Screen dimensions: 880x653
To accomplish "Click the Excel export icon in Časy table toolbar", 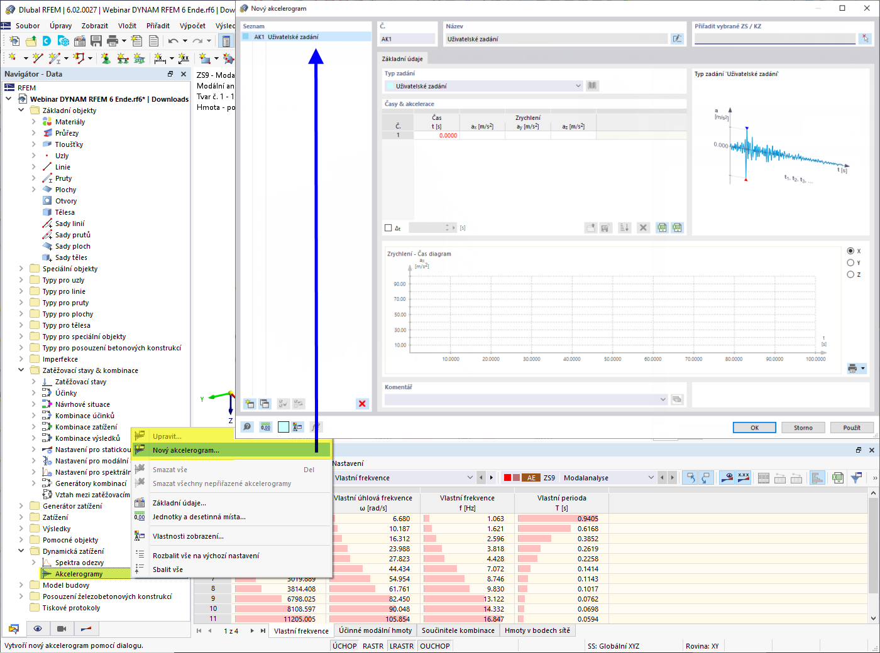I will click(662, 228).
